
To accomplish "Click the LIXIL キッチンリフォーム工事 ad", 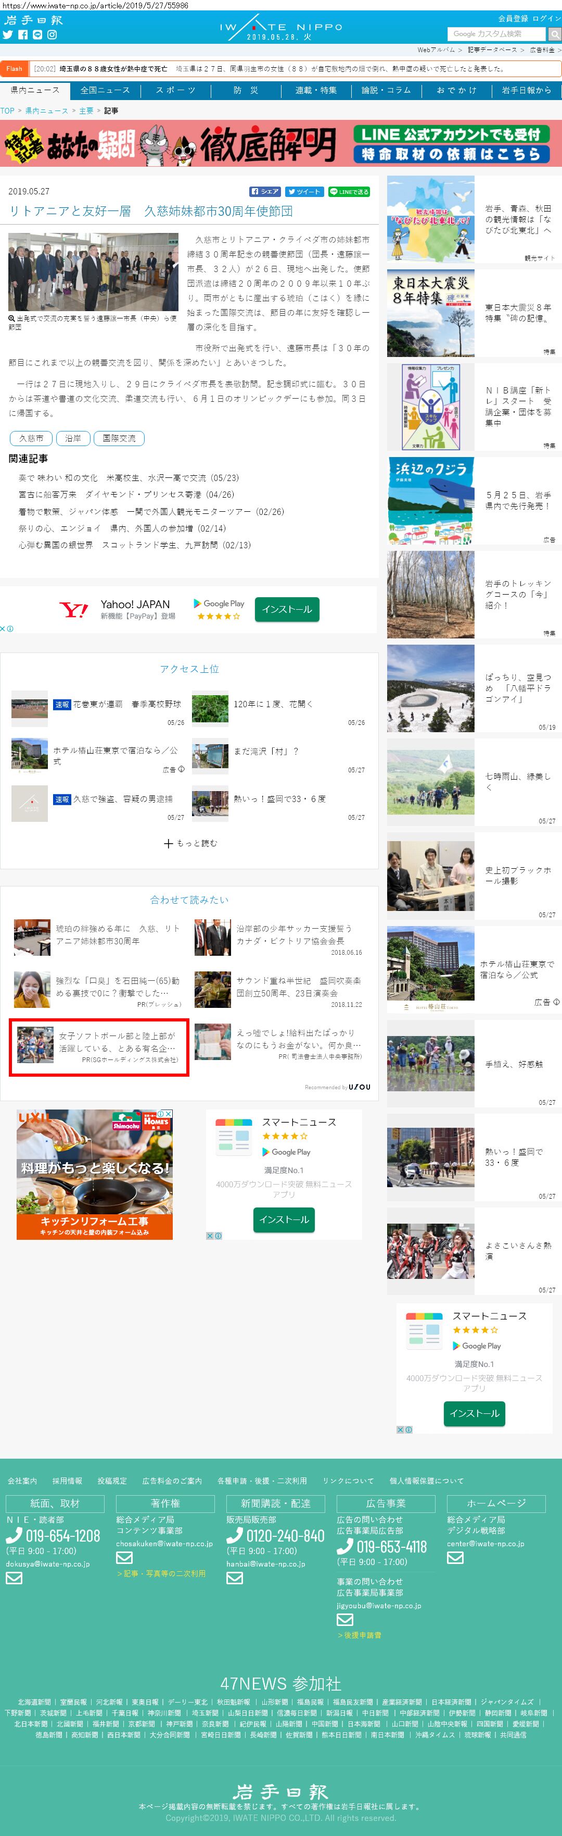I will pyautogui.click(x=95, y=1175).
